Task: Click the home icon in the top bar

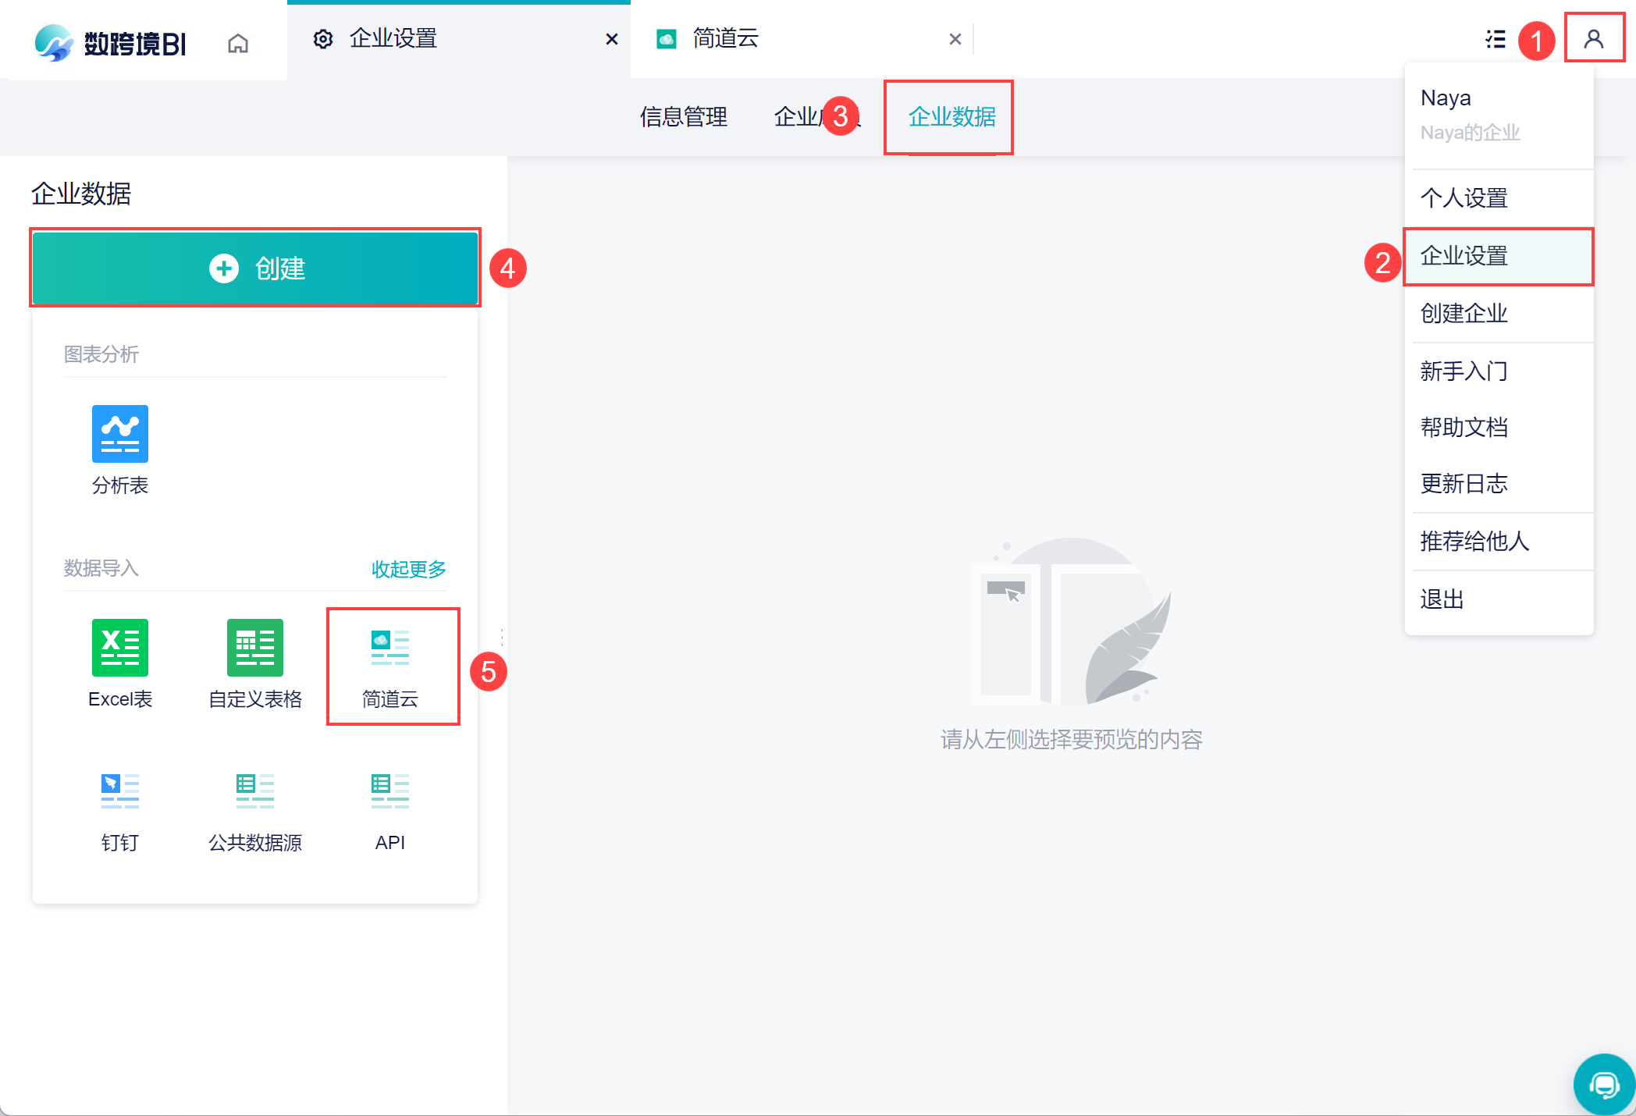Action: (238, 43)
